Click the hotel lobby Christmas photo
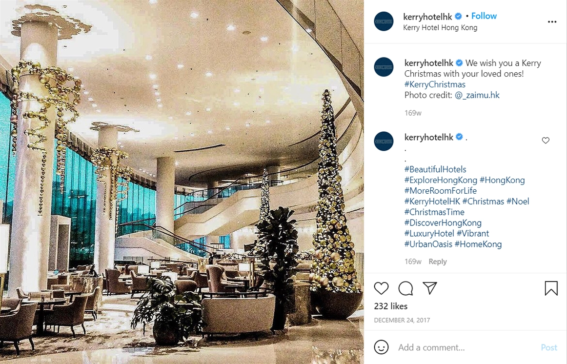The height and width of the screenshot is (364, 567). pyautogui.click(x=182, y=182)
